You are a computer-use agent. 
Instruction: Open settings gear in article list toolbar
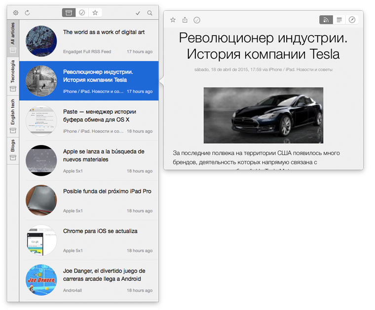click(16, 13)
